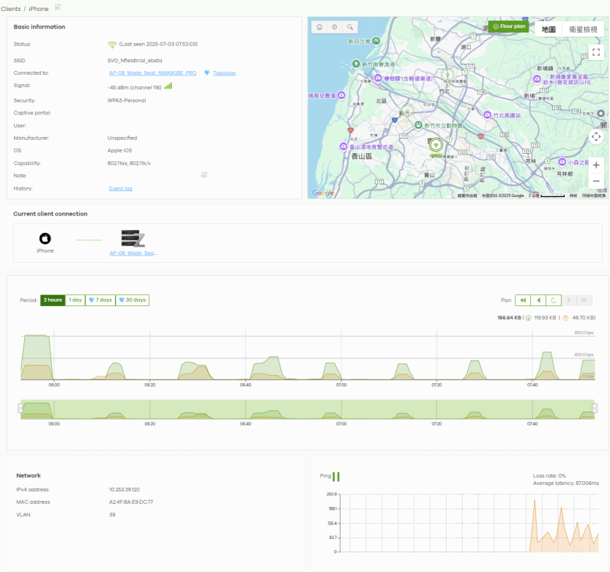Select the 2 hours period

(53, 300)
